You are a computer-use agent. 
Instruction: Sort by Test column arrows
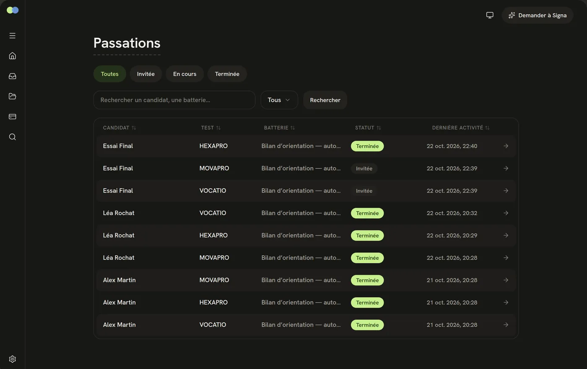(x=218, y=128)
